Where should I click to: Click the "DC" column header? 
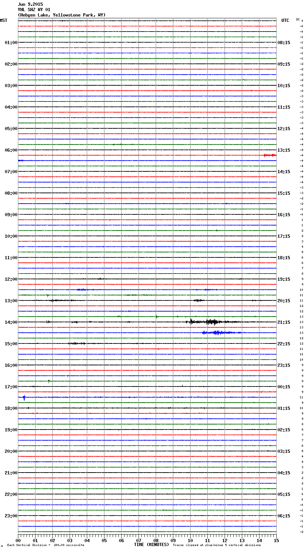coord(298,19)
